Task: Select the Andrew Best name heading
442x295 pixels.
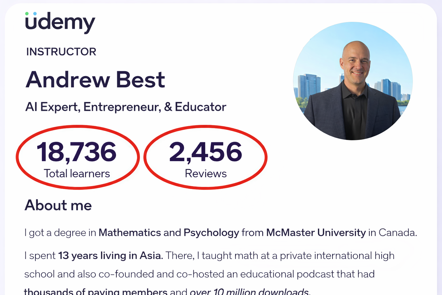Action: coord(95,80)
